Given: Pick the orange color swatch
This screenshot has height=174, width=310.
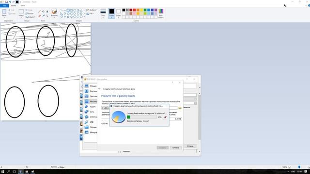Looking at the screenshot, I should pyautogui.click(x=138, y=10).
